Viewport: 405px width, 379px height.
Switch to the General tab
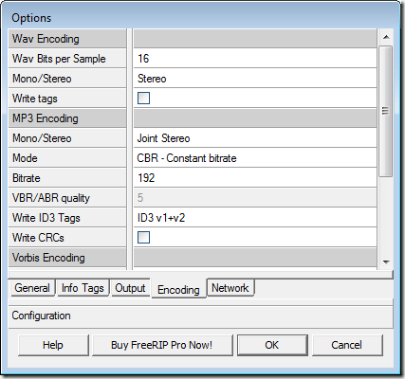click(32, 288)
